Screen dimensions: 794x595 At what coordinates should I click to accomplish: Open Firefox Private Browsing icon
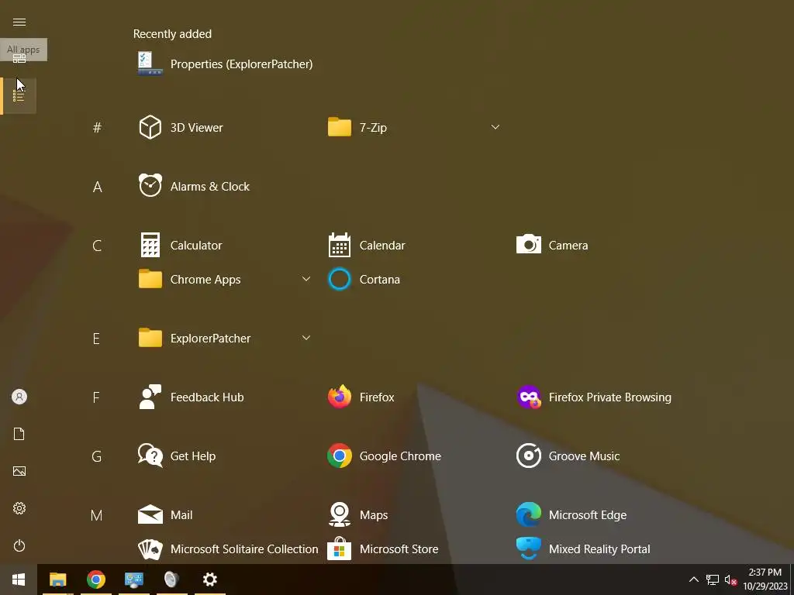coord(528,397)
